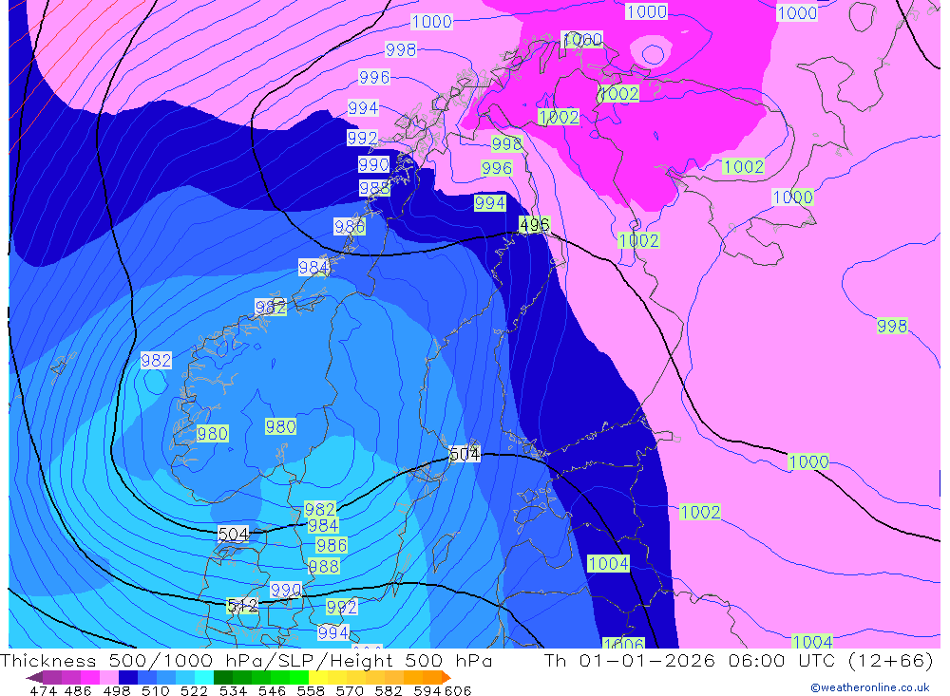This screenshot has height=696, width=950.
Task: Click the legend value 534
Action: click(234, 690)
